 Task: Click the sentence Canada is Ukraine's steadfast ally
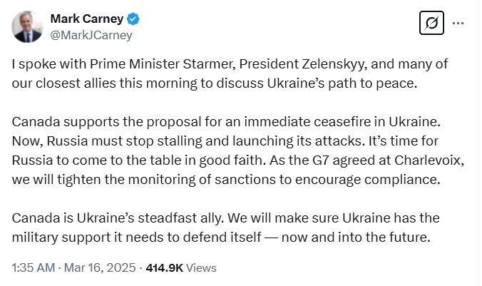pos(118,218)
